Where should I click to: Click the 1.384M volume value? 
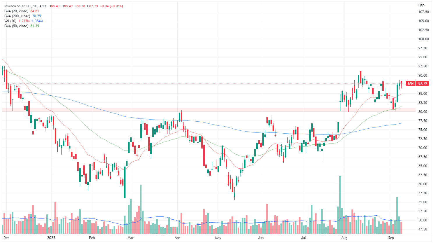37,21
